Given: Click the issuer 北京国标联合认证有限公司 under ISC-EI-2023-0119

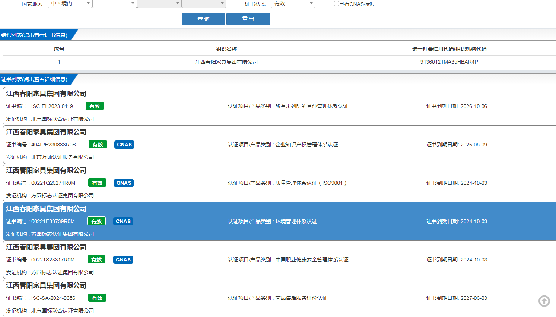Looking at the screenshot, I should [63, 119].
